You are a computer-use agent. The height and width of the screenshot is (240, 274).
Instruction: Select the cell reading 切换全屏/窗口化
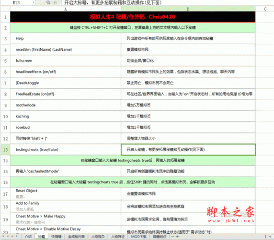[188, 61]
